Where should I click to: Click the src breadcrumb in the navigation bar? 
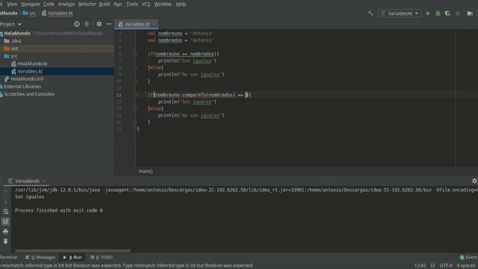point(29,13)
